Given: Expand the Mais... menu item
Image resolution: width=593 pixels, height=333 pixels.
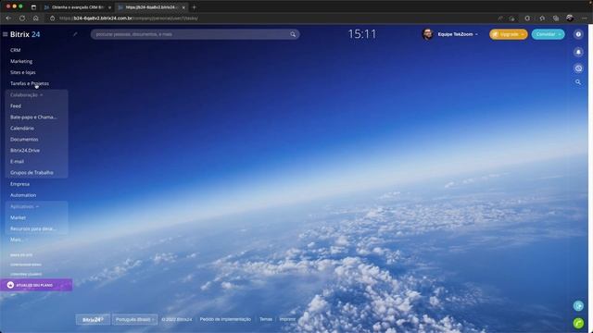Looking at the screenshot, I should (16, 240).
